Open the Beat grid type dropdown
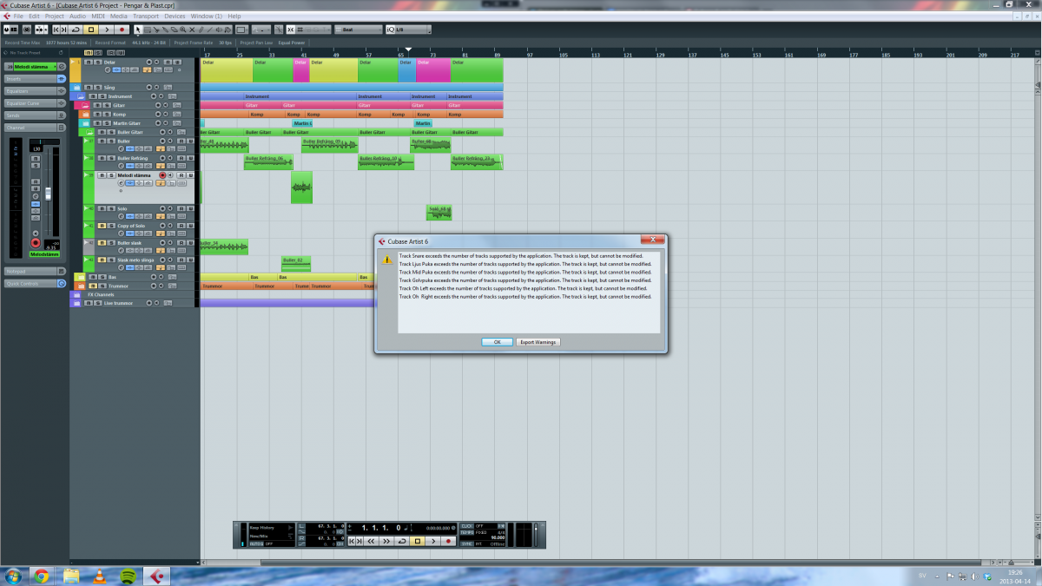The image size is (1042, 586). 358,30
